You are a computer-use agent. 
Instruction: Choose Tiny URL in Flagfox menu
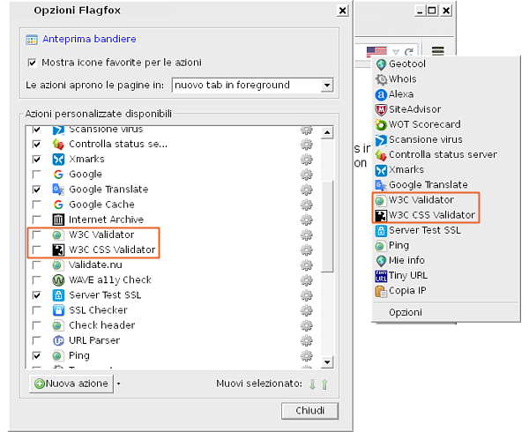coord(445,276)
